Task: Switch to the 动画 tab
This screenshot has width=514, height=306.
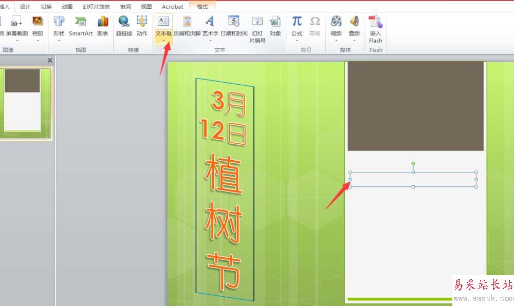Action: click(67, 7)
